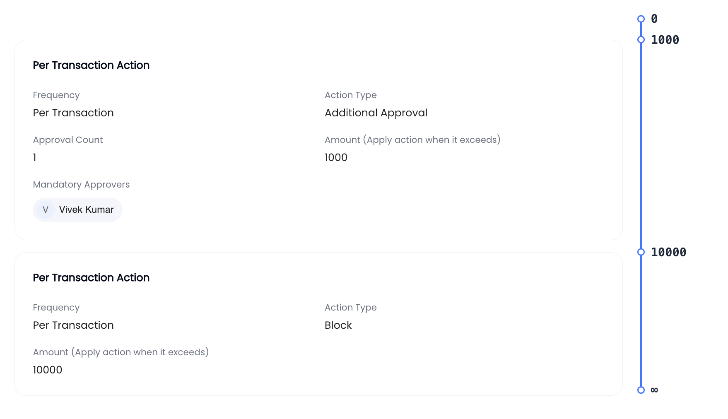Click the Per Transaction frequency value in second card
The image size is (728, 419).
point(73,325)
